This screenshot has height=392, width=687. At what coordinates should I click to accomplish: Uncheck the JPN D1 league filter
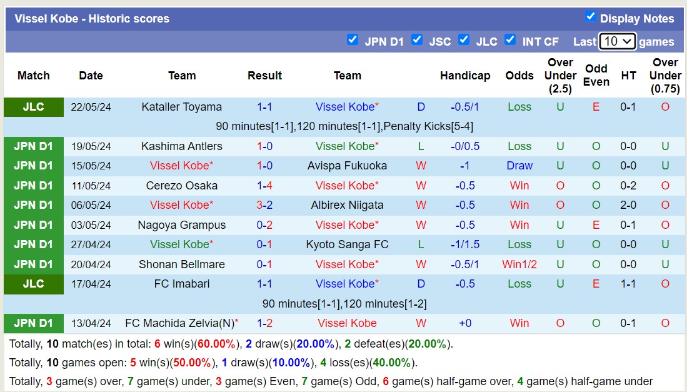pos(353,40)
